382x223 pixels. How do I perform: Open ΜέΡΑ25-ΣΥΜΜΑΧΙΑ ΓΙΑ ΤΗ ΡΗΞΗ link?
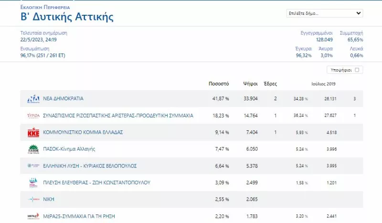tap(79, 216)
